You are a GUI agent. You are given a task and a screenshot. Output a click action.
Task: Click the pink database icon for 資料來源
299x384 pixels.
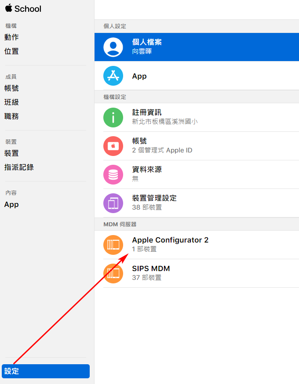pyautogui.click(x=113, y=174)
